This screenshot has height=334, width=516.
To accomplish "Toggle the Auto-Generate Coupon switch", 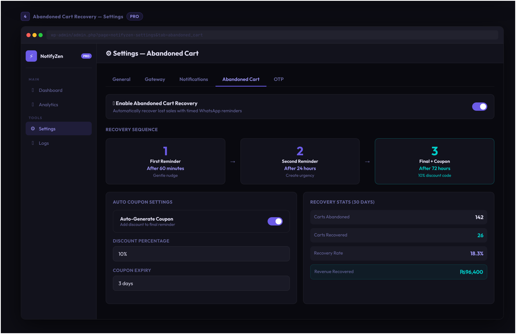I will (x=275, y=222).
